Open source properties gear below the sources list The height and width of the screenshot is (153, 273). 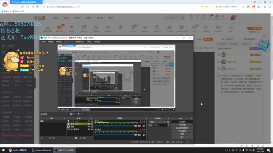(x=76, y=138)
